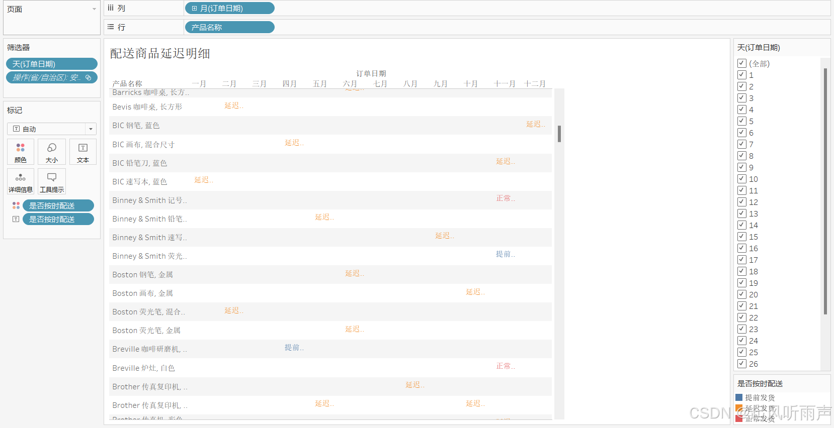Toggle day 20 checkbox
834x428 pixels.
(742, 294)
